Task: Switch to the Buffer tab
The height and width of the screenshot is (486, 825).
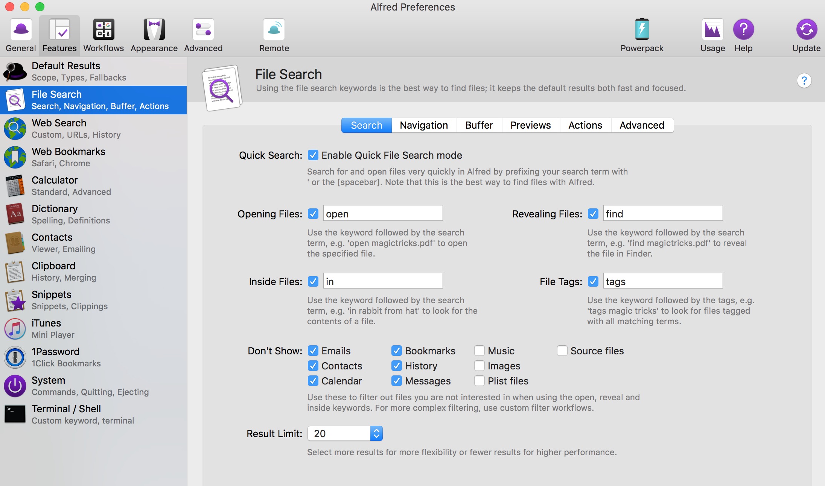Action: click(x=479, y=125)
